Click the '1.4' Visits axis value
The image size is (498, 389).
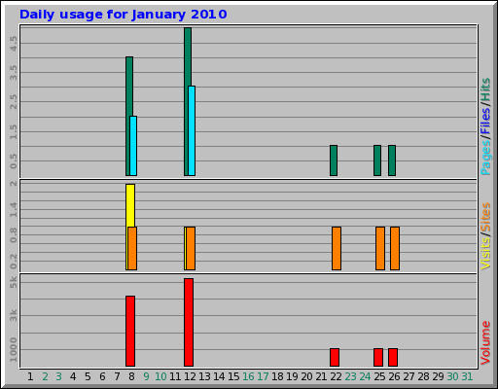[14, 209]
